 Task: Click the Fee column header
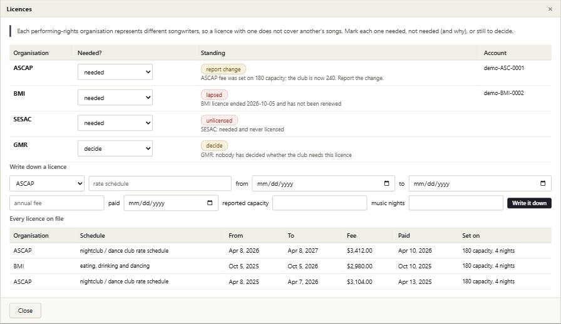click(x=351, y=236)
